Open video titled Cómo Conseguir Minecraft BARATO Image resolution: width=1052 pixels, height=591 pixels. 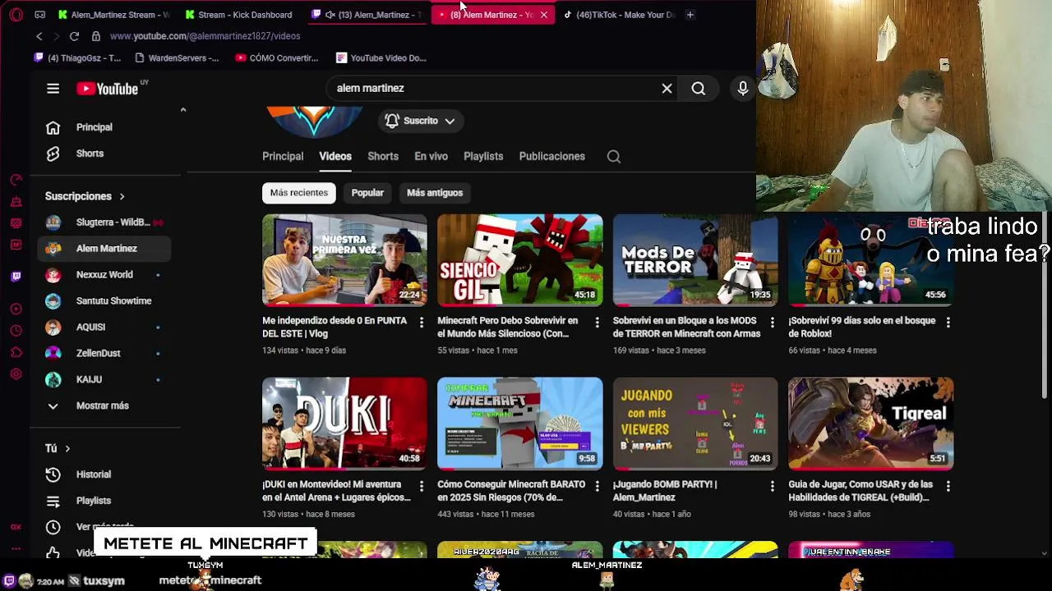pos(511,491)
